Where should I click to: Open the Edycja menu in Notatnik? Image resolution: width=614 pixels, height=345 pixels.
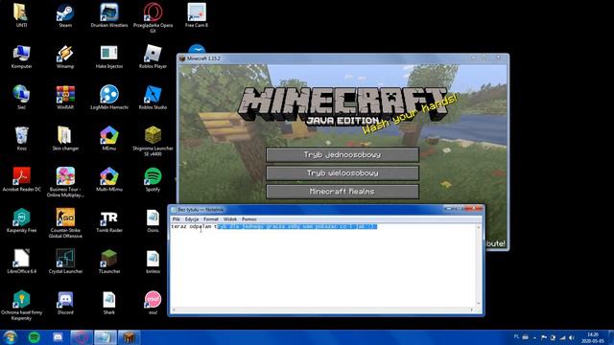coord(192,219)
